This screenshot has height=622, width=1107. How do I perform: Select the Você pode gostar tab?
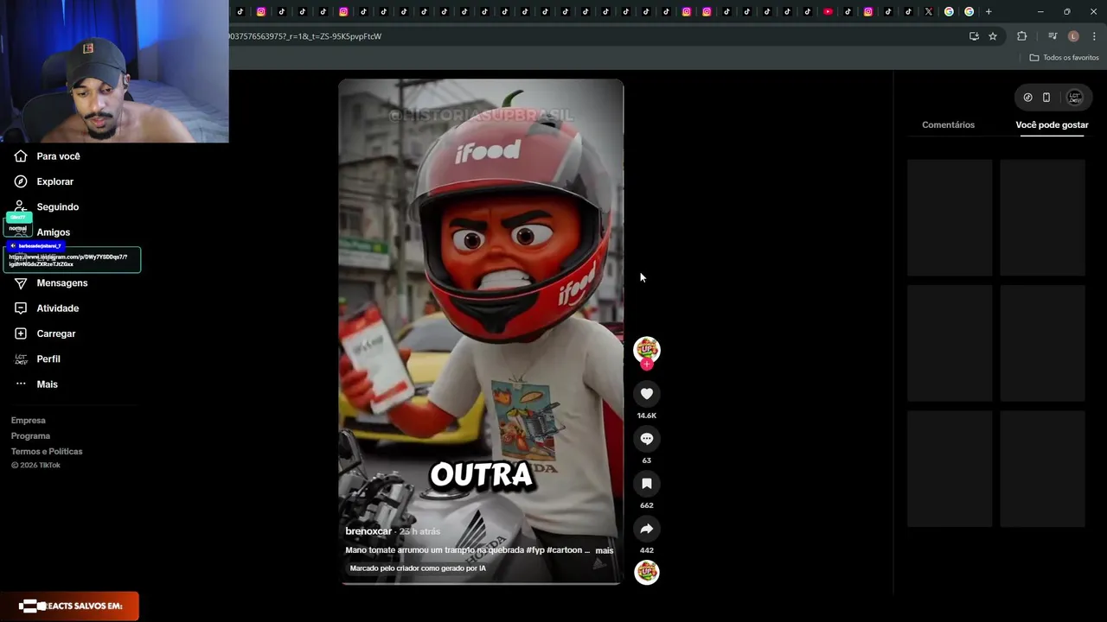coord(1052,125)
